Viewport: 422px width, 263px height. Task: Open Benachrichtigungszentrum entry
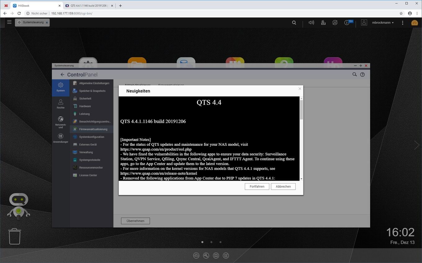coord(92,122)
